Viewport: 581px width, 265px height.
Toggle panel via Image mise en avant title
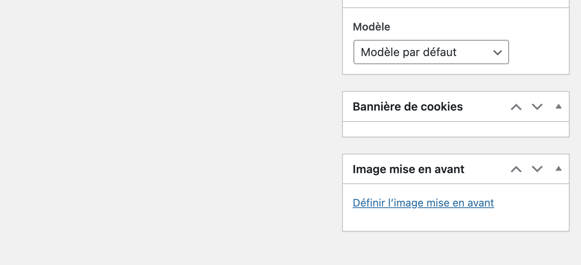point(408,169)
